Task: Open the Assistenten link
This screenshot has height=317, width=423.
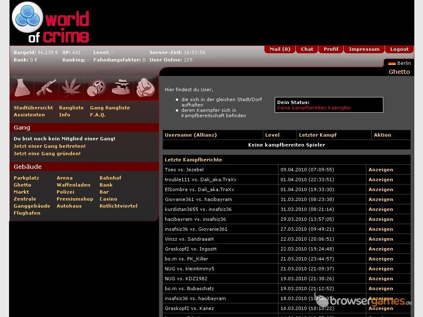Action: 29,115
